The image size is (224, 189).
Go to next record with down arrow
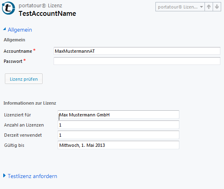point(217,7)
